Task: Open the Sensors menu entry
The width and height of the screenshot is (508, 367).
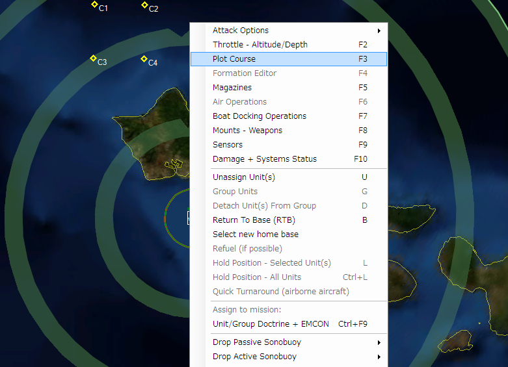Action: (x=289, y=145)
